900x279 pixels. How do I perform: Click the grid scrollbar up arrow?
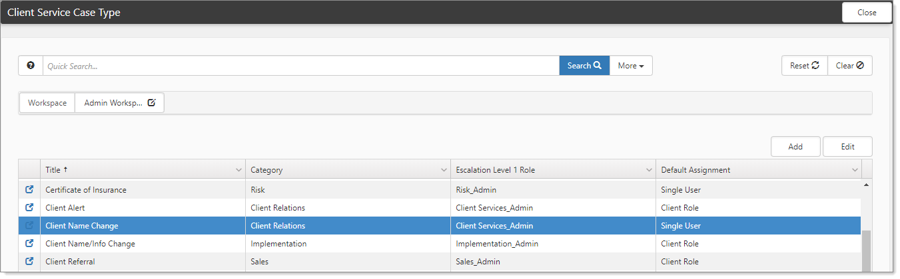[866, 185]
